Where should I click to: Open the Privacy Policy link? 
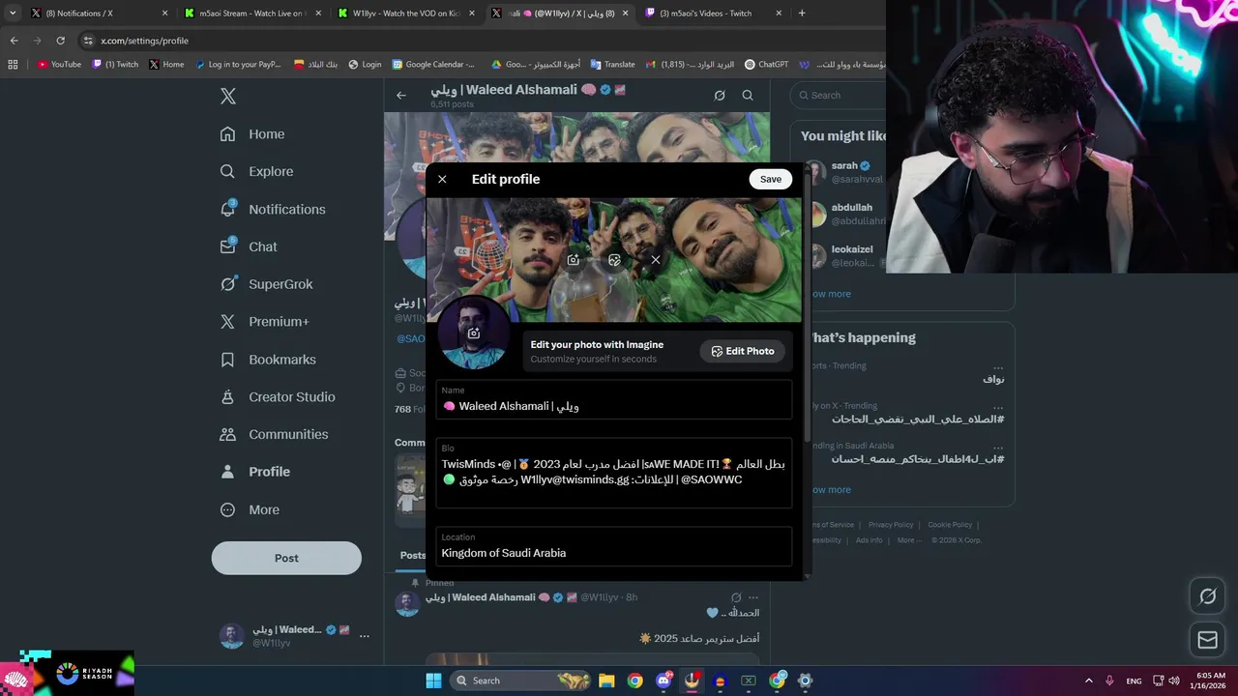(890, 525)
